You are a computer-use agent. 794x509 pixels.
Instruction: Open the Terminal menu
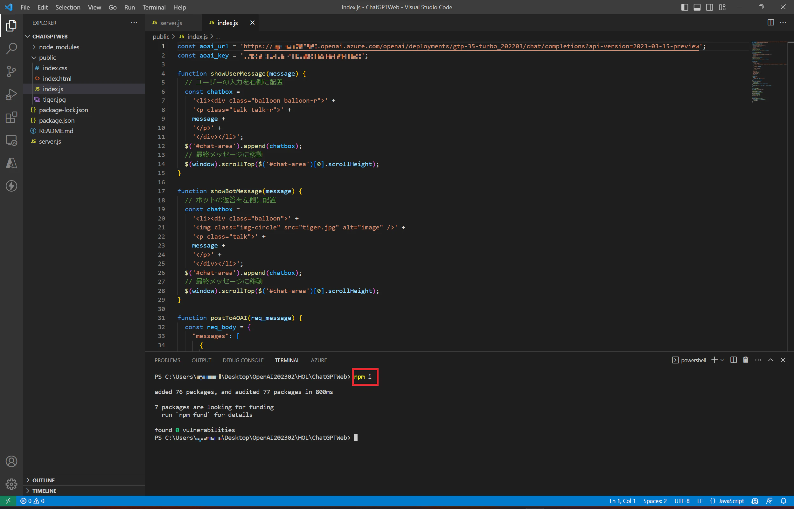click(154, 7)
